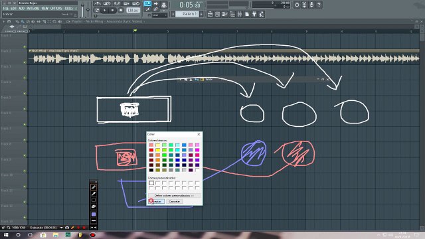Pick the Zoom magnifier tool in playlist toolbar
Screen dimensions: 425x239
pyautogui.click(x=54, y=21)
